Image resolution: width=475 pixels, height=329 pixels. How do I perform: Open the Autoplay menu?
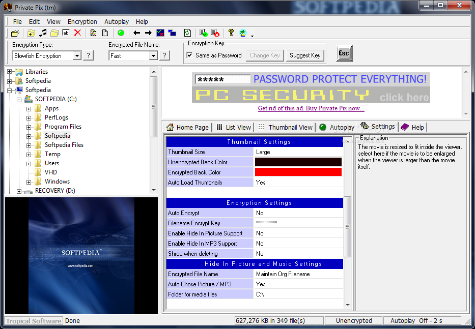(x=117, y=21)
